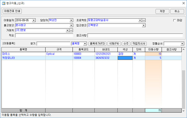The height and width of the screenshot is (118, 187).
Task: Click the 품목코드 column header
Action: pos(84,50)
